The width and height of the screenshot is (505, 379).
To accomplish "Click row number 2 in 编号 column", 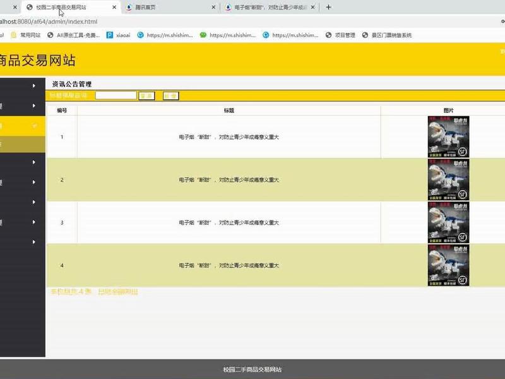I will (62, 180).
